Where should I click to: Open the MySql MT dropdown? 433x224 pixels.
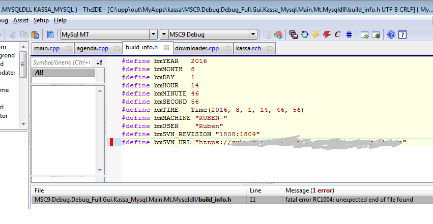tap(153, 35)
